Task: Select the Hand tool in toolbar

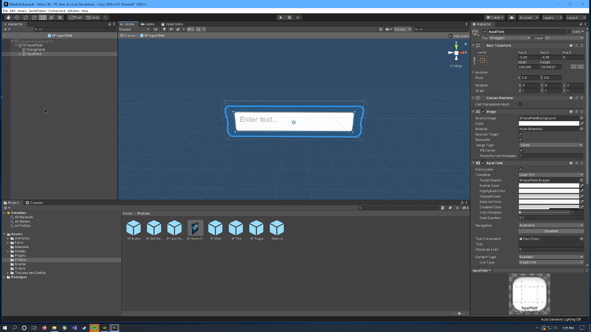Action: pyautogui.click(x=8, y=17)
